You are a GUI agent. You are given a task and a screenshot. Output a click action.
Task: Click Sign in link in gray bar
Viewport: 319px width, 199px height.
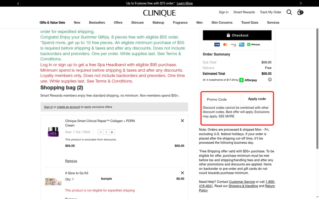click(48, 107)
